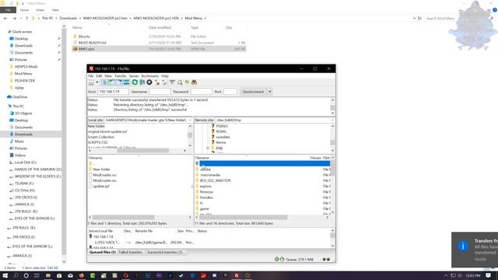Click encryption status icon in FileZilla status bar
This screenshot has width=498, height=280.
click(x=277, y=259)
